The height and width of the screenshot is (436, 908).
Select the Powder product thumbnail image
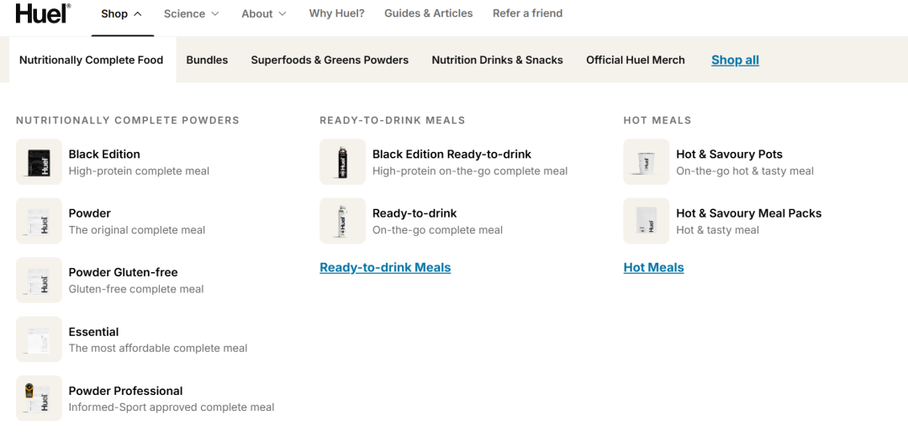(x=39, y=221)
